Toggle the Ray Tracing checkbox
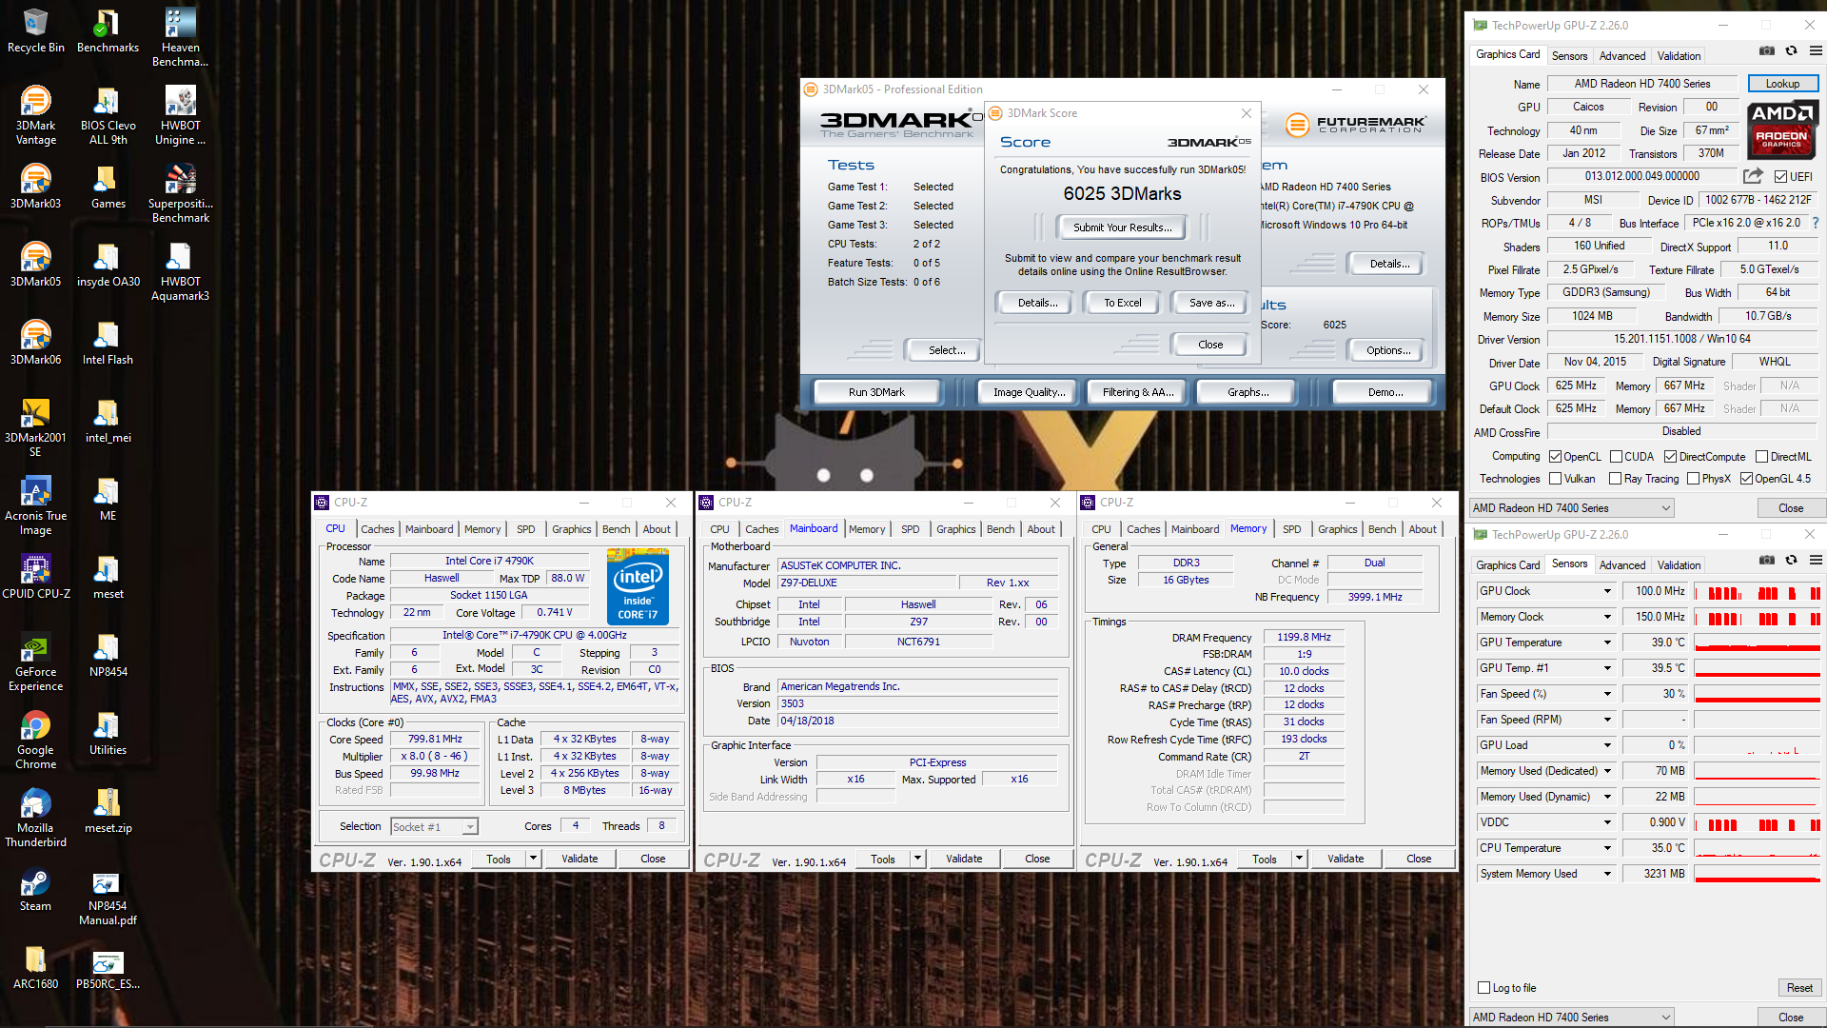The image size is (1827, 1028). 1615,479
